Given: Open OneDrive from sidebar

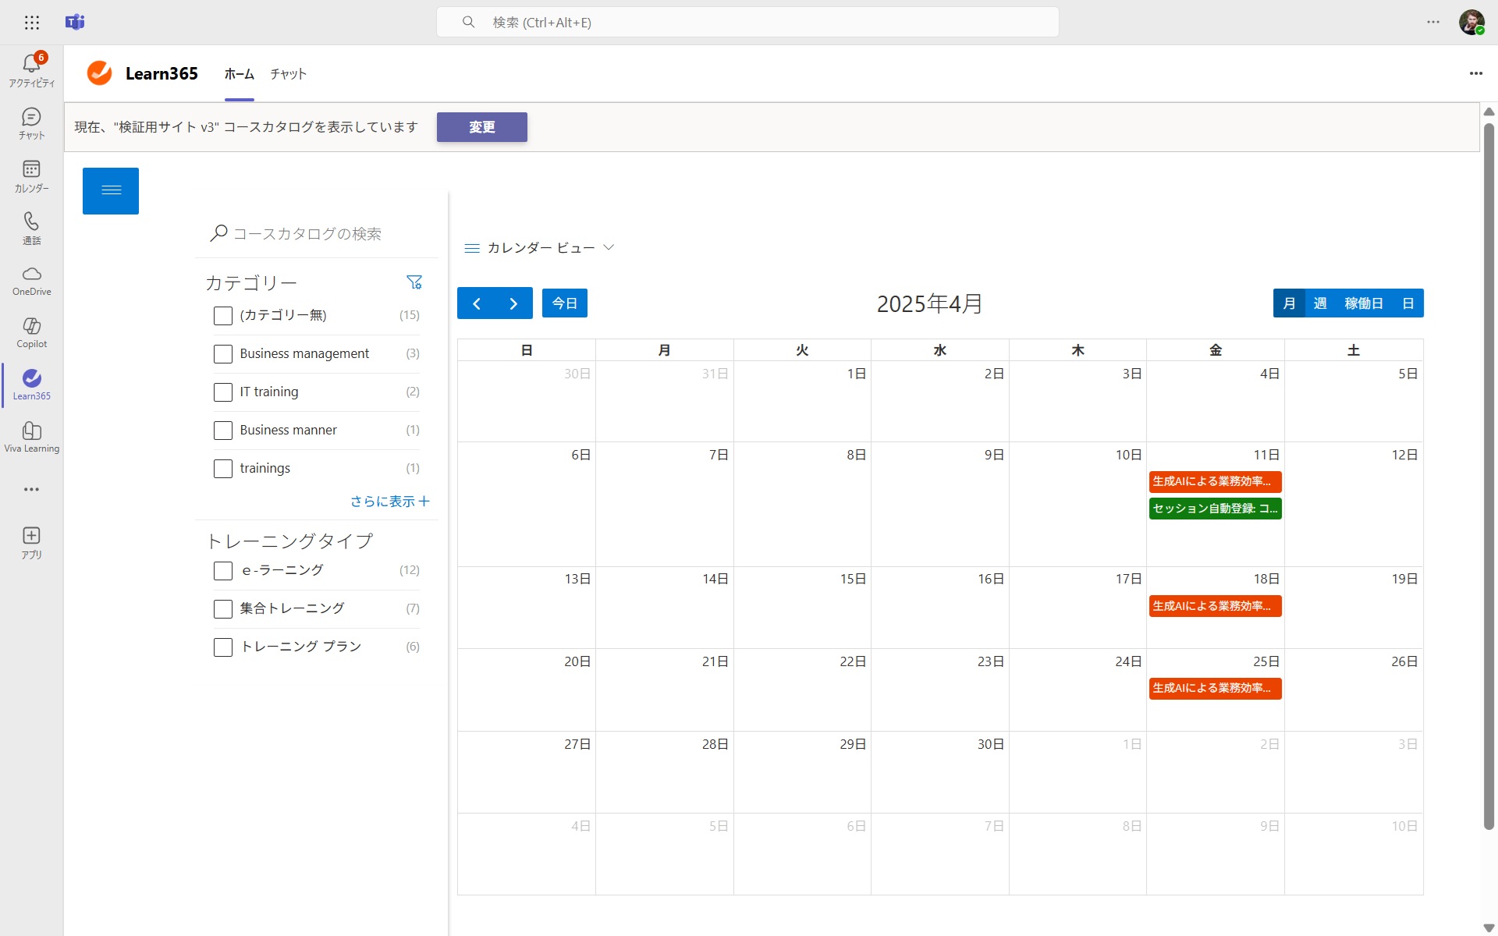Looking at the screenshot, I should pos(32,281).
